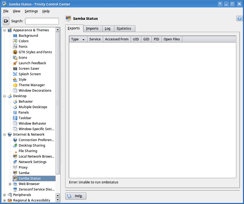Viewport: 244px width, 204px height.
Task: Clear the search field with the clear icon
Action: pyautogui.click(x=6, y=21)
